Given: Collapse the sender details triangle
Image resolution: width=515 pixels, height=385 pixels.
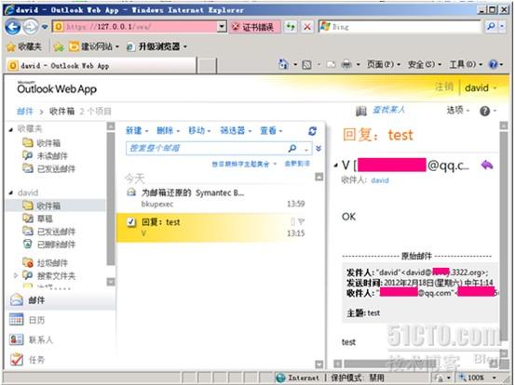Looking at the screenshot, I should point(336,165).
